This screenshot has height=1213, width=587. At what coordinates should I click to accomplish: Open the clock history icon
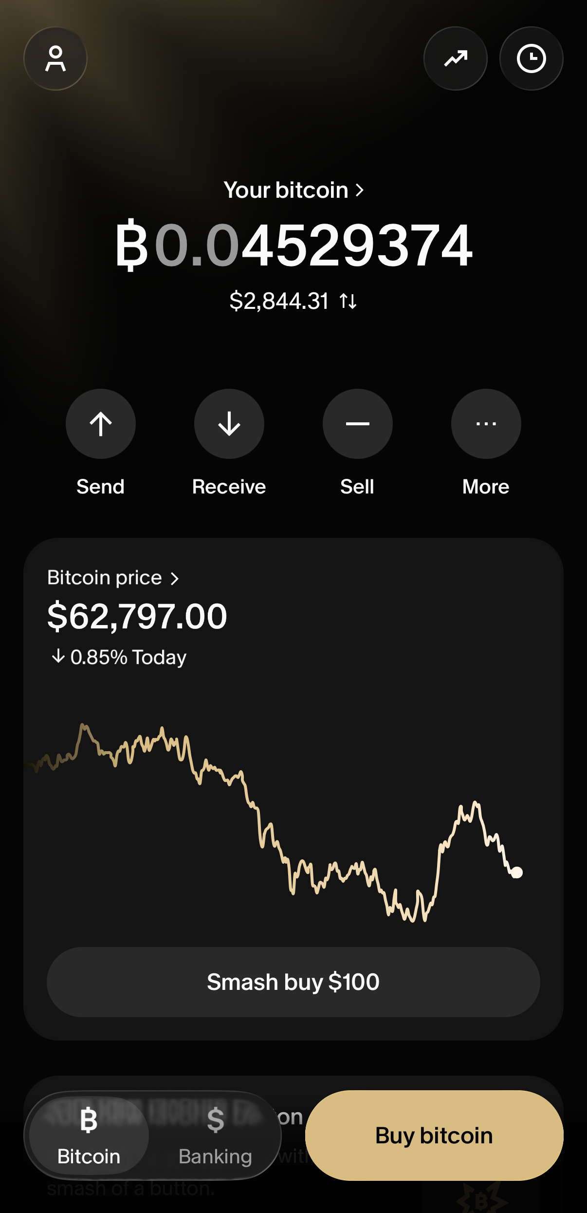coord(532,58)
